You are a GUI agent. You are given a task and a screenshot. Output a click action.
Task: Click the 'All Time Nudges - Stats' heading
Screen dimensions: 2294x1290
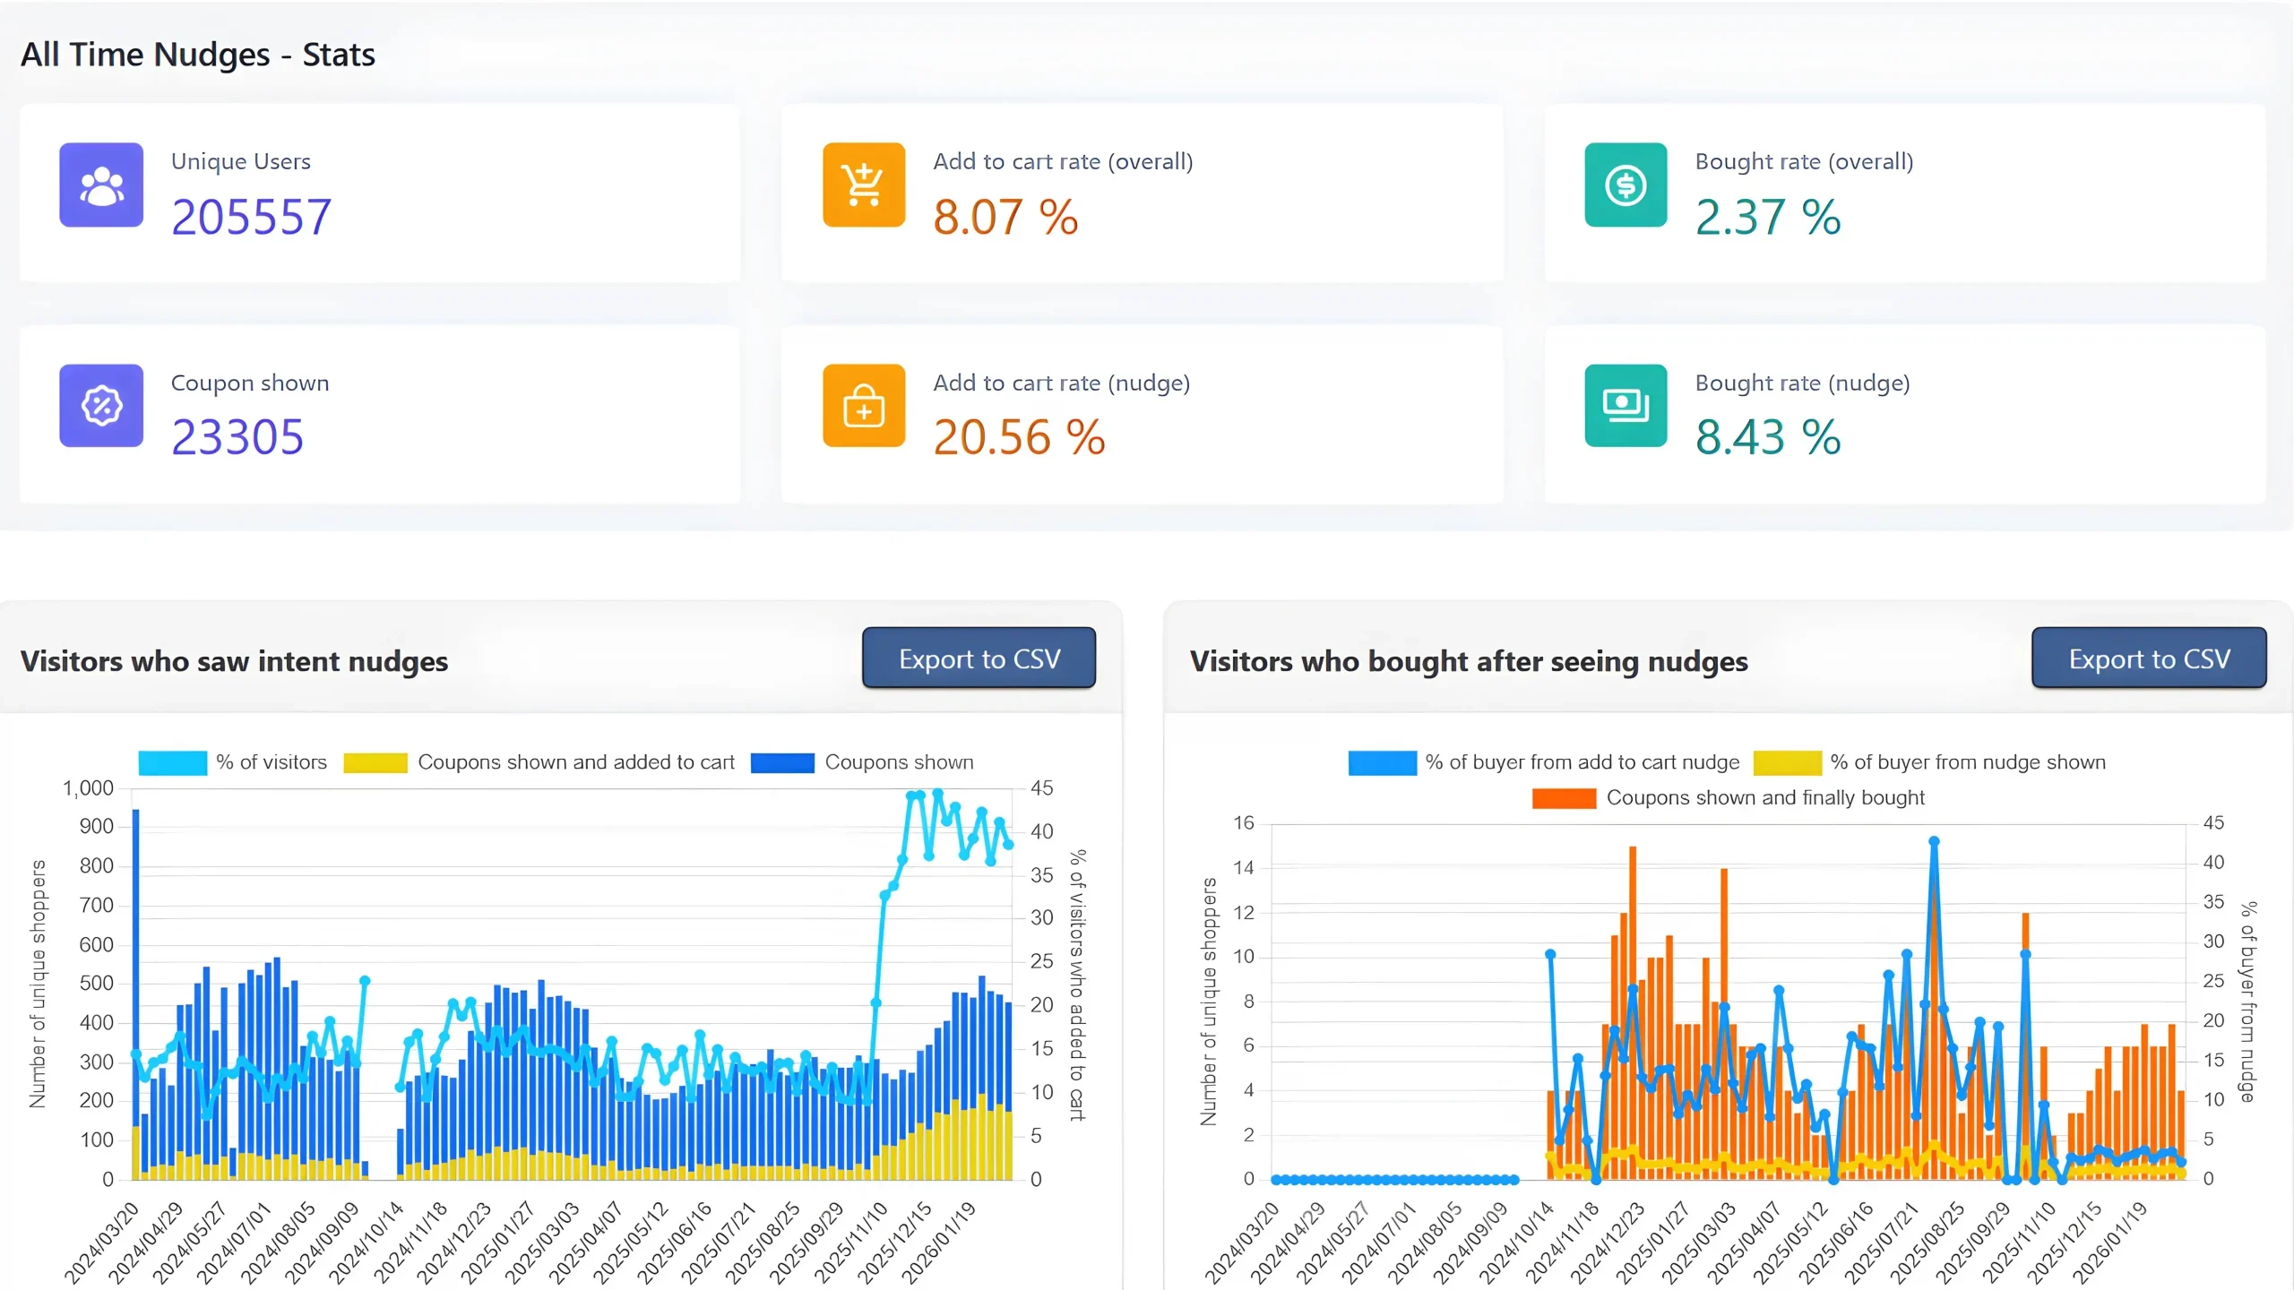point(198,54)
